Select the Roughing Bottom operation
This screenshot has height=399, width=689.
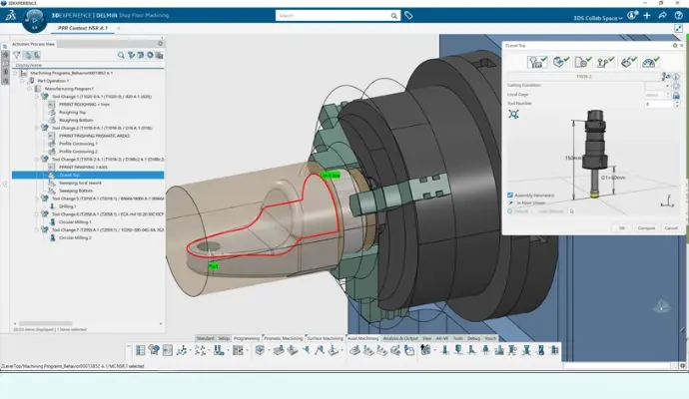(76, 121)
